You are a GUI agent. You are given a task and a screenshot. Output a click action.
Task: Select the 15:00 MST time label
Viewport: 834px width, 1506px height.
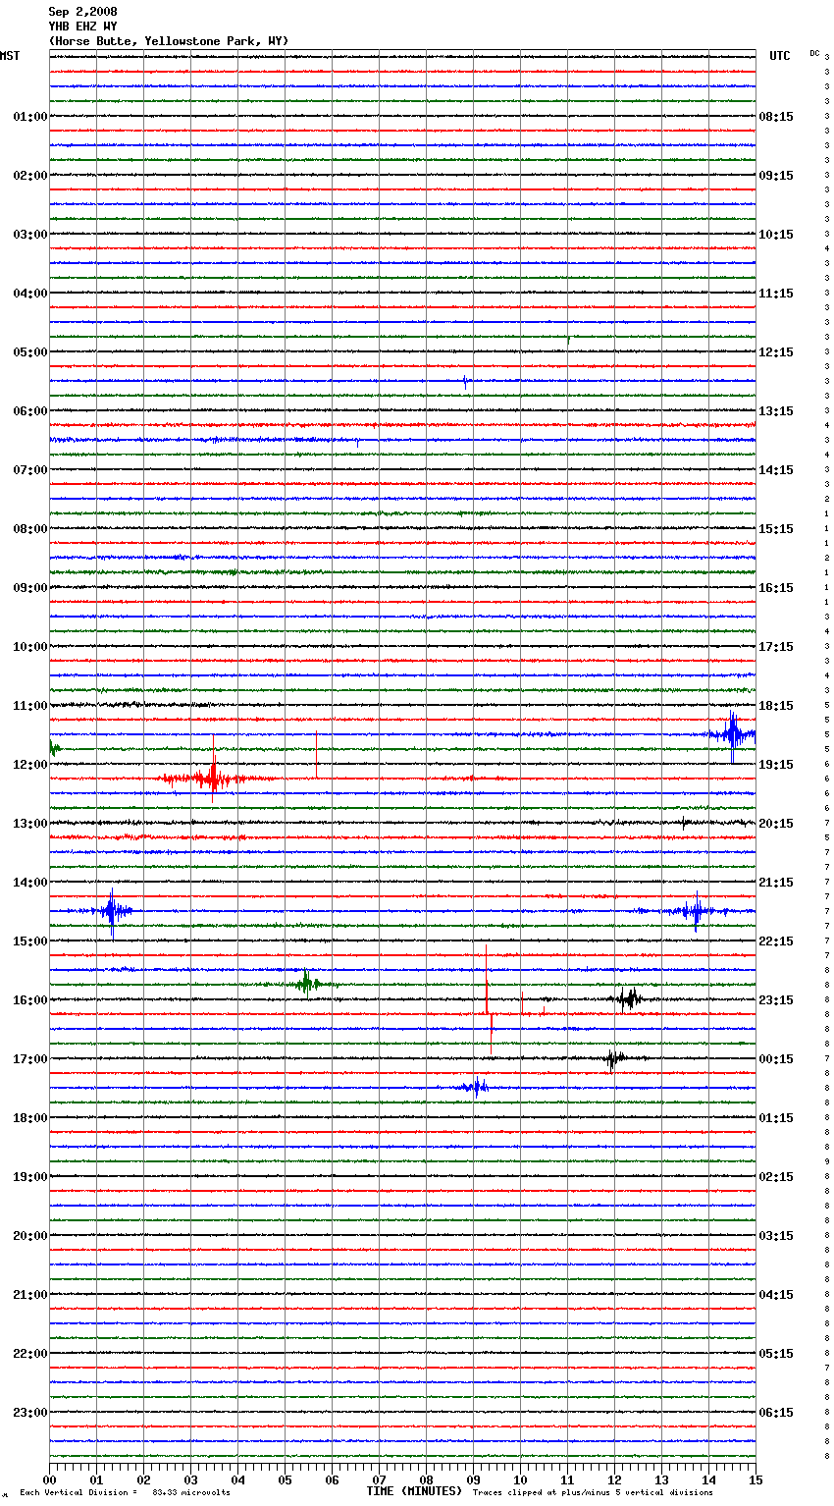coord(30,941)
